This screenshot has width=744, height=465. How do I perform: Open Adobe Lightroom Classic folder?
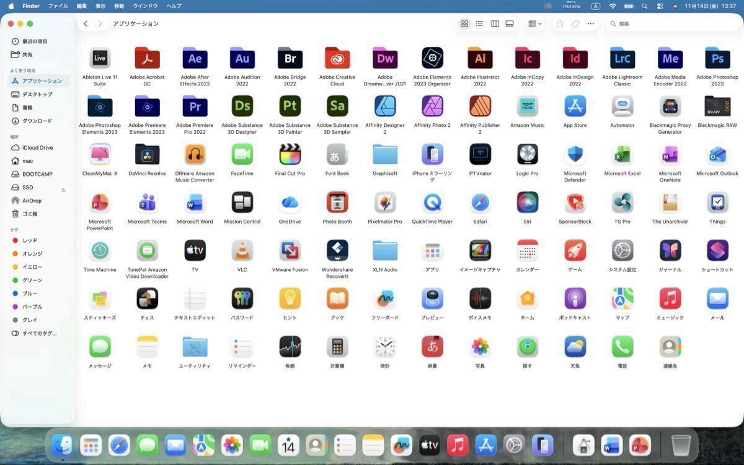(622, 58)
